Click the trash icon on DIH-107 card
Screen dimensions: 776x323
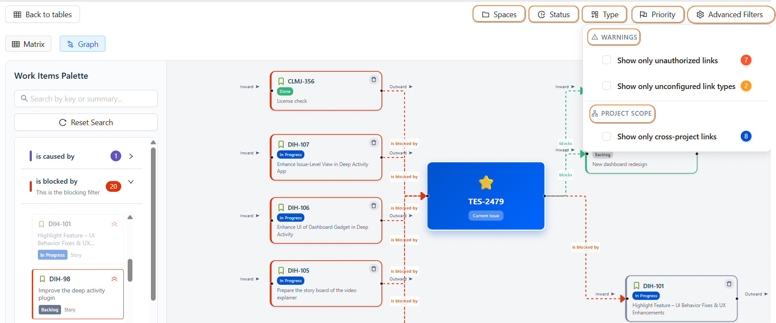(374, 143)
